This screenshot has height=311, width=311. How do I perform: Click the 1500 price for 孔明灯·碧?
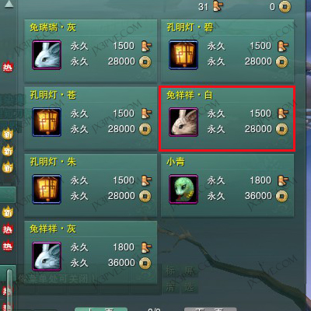tap(260, 46)
